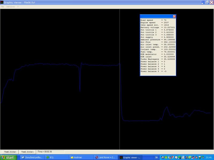Viewport: 214px width, 160px height.
Task: Open the Windows Start menu
Action: [8, 158]
